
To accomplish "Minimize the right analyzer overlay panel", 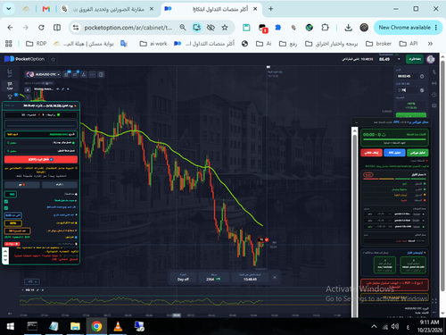I will click(356, 122).
